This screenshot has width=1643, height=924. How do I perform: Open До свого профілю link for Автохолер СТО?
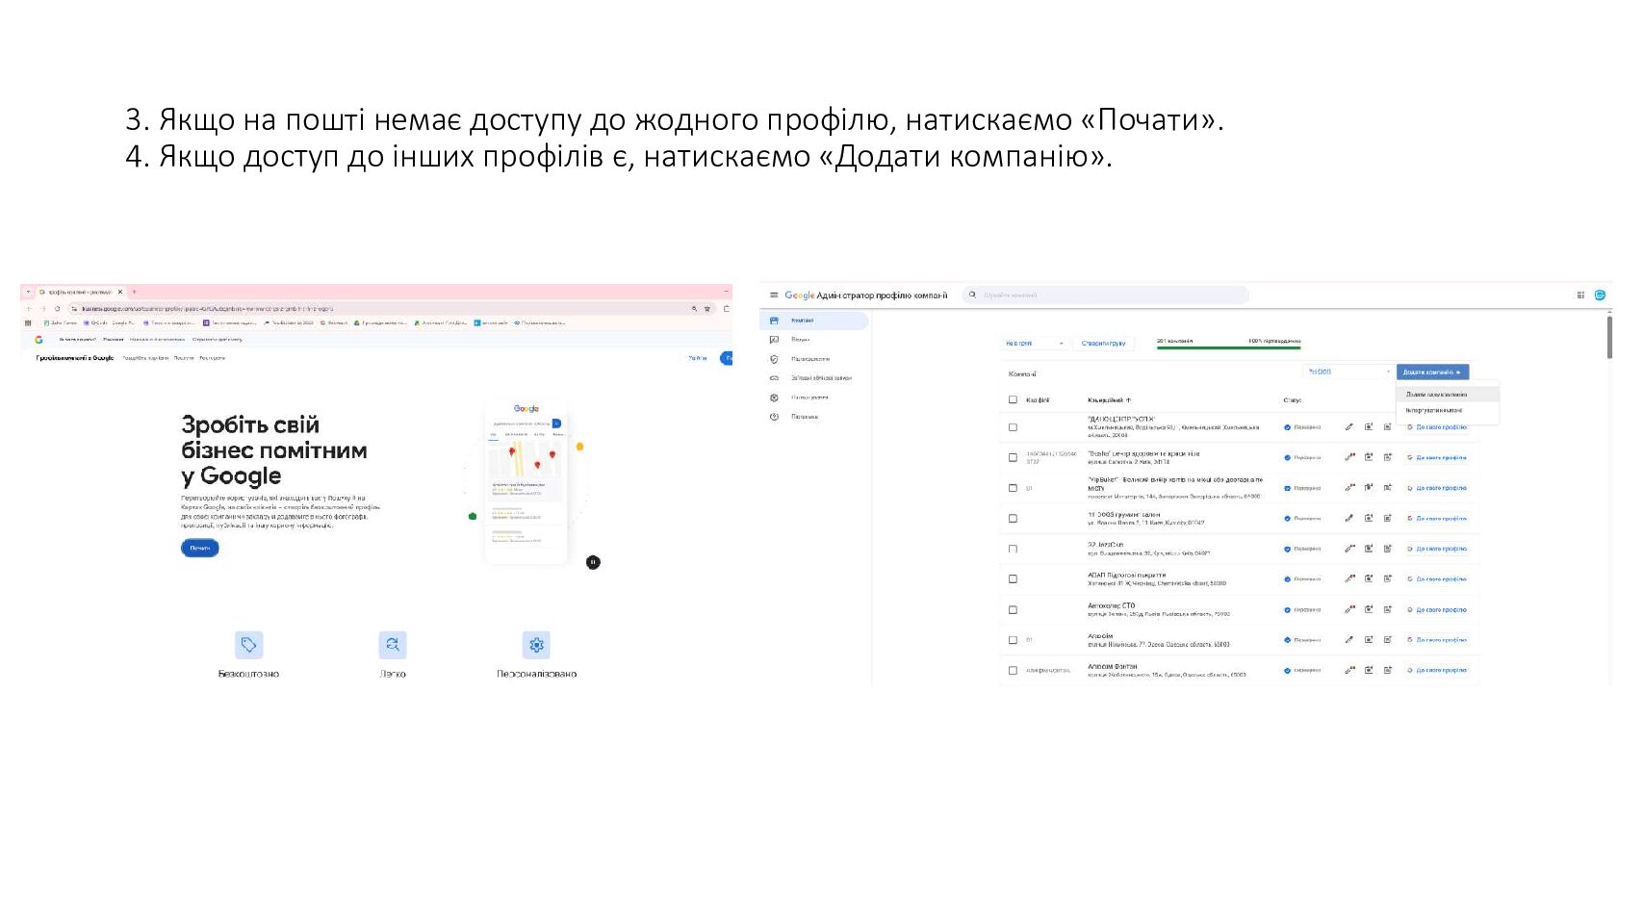pyautogui.click(x=1437, y=609)
